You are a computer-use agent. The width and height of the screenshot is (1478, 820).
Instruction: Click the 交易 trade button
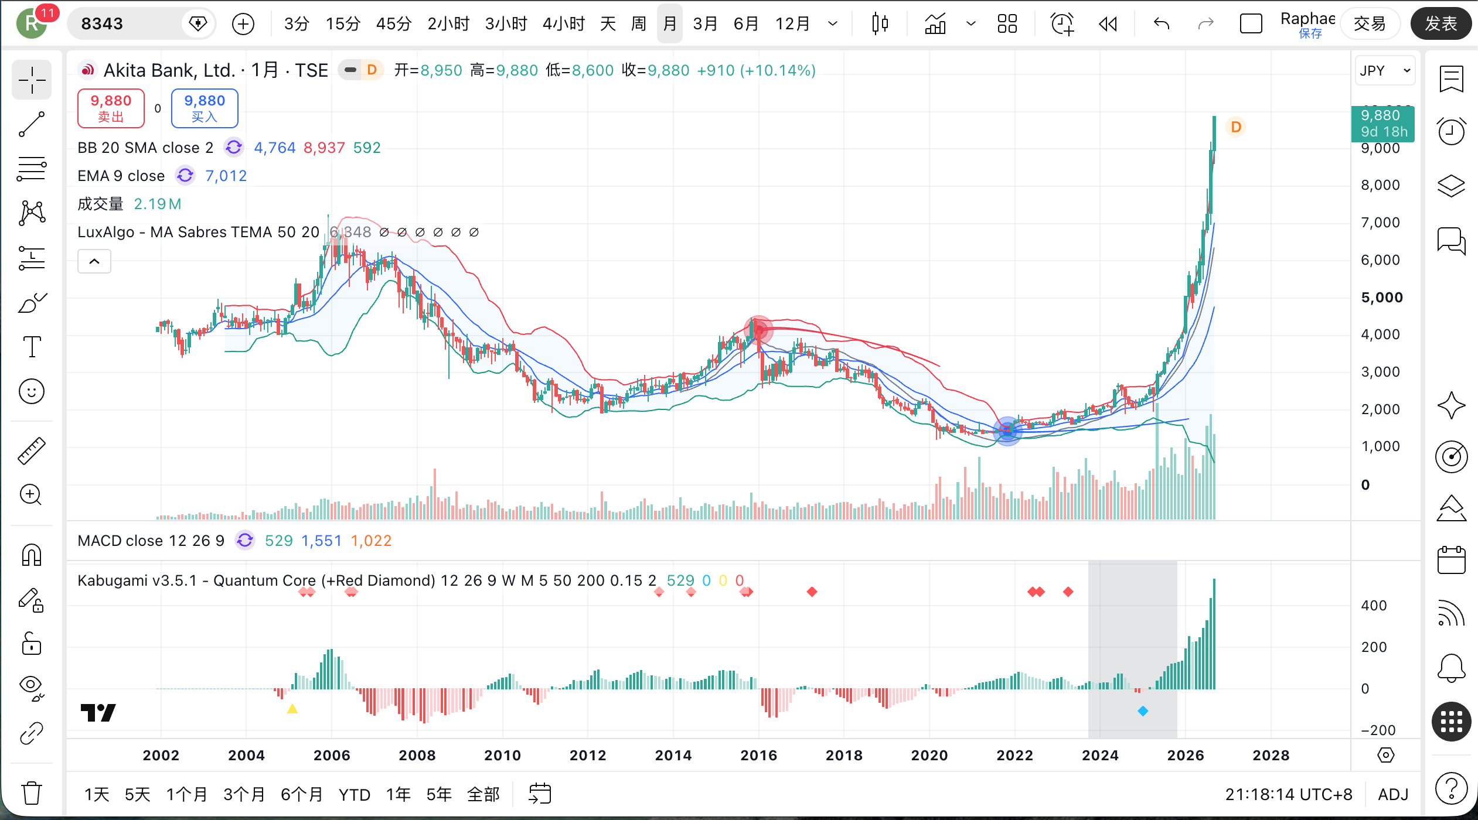coord(1370,24)
